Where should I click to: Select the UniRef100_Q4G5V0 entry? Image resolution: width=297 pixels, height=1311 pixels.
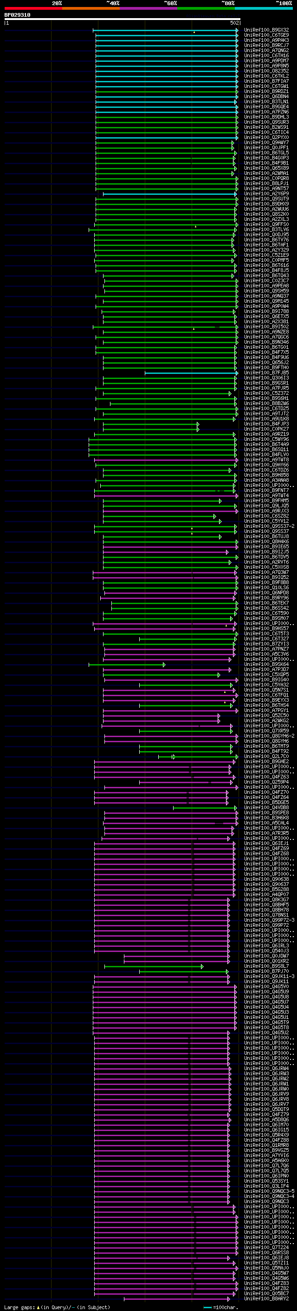click(266, 987)
